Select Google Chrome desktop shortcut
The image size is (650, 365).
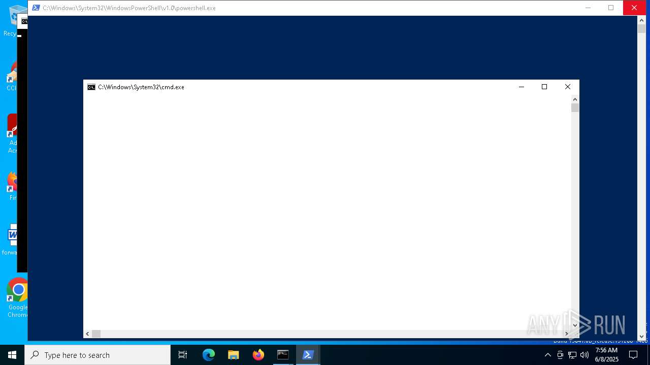(18, 298)
